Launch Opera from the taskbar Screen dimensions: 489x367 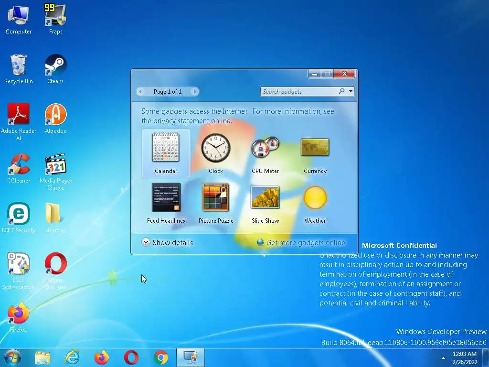point(131,357)
